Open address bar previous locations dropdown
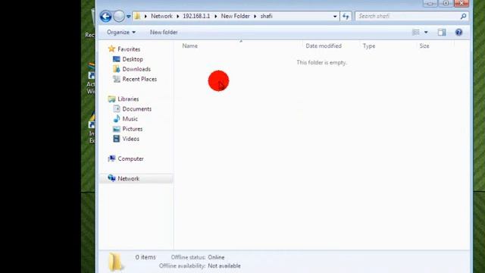 click(335, 17)
